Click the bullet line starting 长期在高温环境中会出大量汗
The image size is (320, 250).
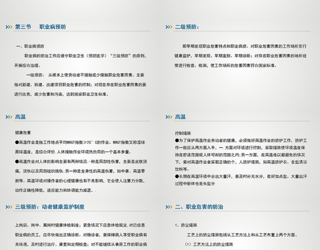241,176
